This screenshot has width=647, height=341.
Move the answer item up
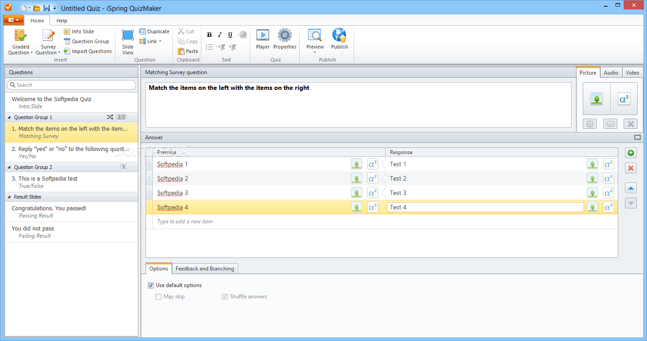coord(631,188)
